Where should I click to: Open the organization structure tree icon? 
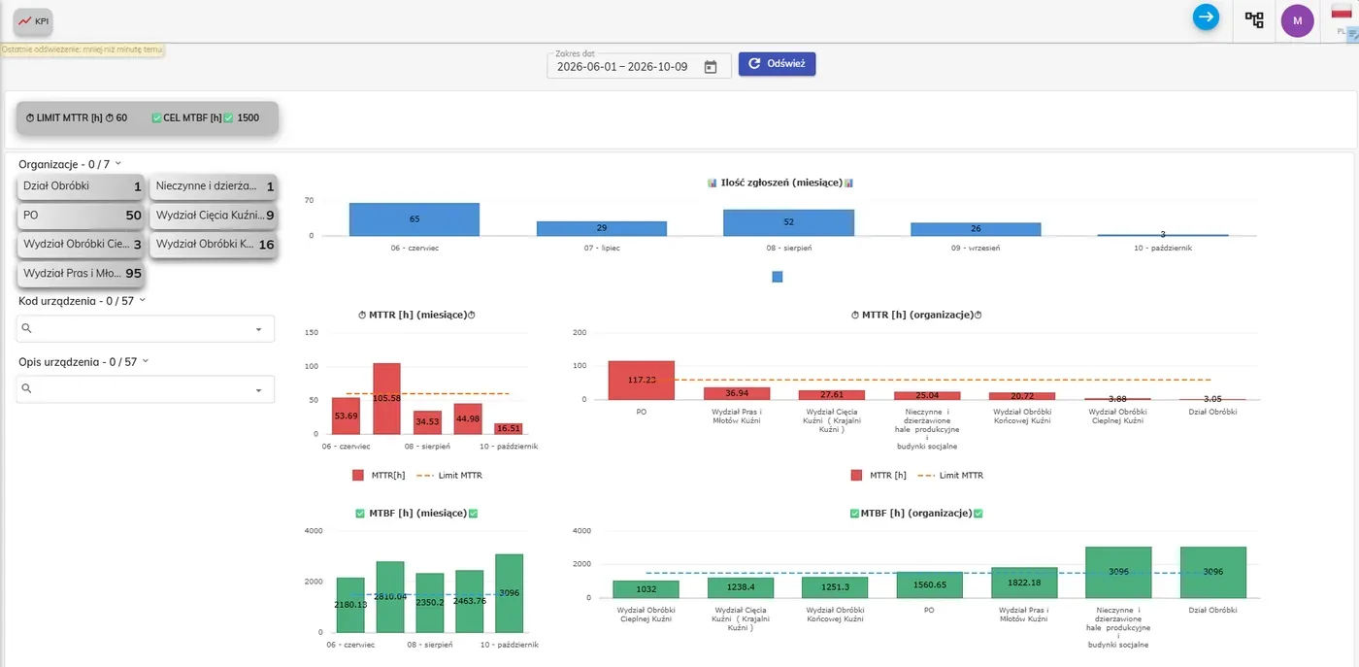coord(1254,19)
